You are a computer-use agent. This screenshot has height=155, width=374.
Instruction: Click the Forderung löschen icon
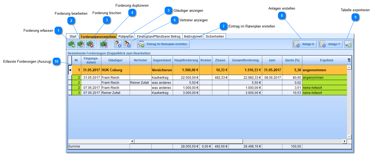point(90,44)
